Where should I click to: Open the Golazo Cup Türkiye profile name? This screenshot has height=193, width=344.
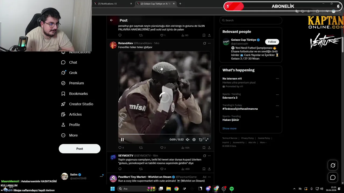pos(243,40)
